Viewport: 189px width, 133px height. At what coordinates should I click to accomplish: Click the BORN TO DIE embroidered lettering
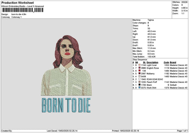[66, 105]
